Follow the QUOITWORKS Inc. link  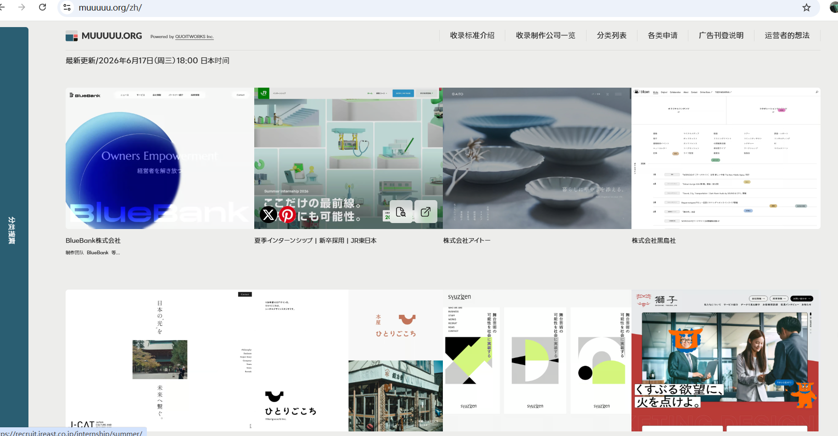(x=195, y=37)
